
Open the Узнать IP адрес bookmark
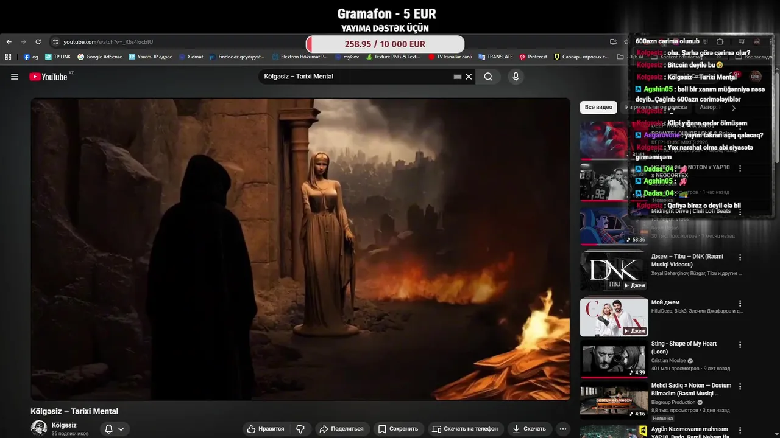tap(151, 57)
